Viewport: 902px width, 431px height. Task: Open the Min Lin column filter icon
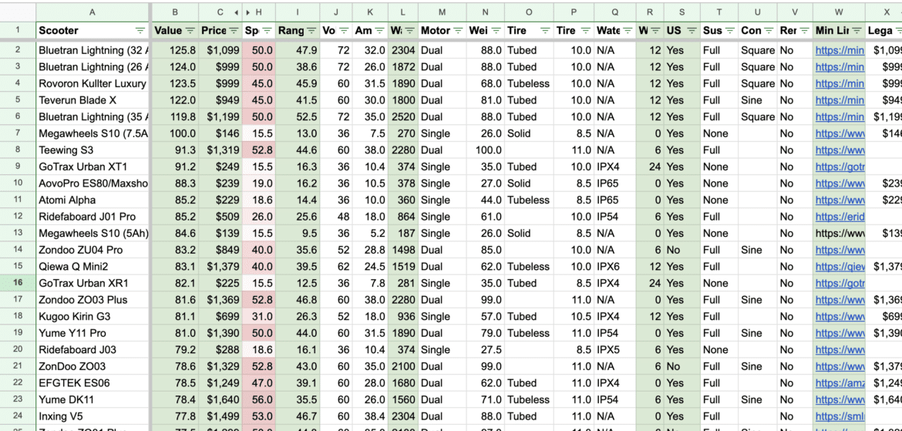(857, 31)
